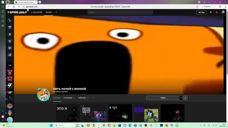
Task: Open the backpack icon in sidebar
Action: [x=10, y=34]
